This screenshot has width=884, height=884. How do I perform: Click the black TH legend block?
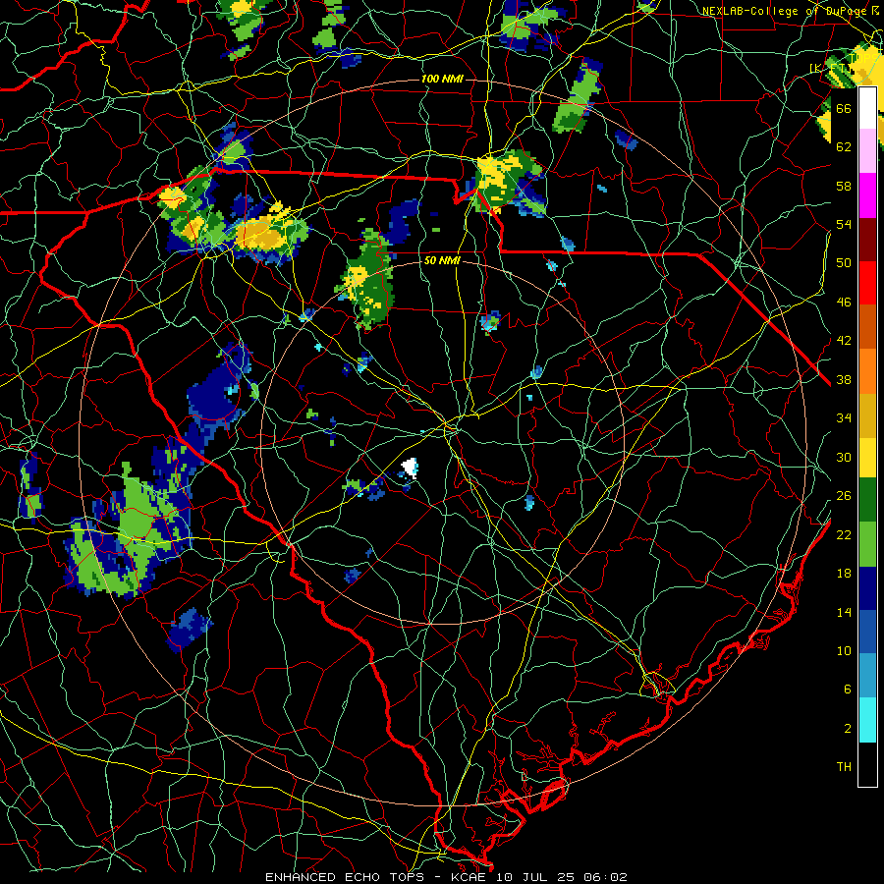click(x=867, y=764)
